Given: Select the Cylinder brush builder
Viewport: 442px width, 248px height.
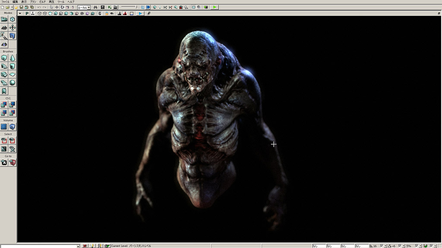Looking at the screenshot, I should pos(13,66).
